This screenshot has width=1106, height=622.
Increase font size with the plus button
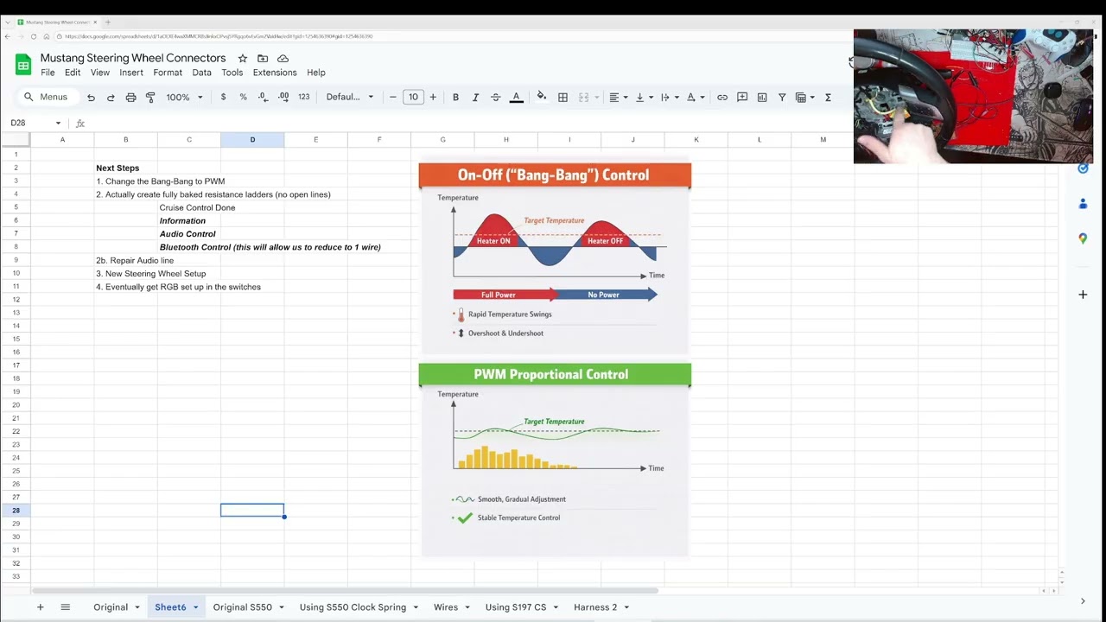pos(433,98)
